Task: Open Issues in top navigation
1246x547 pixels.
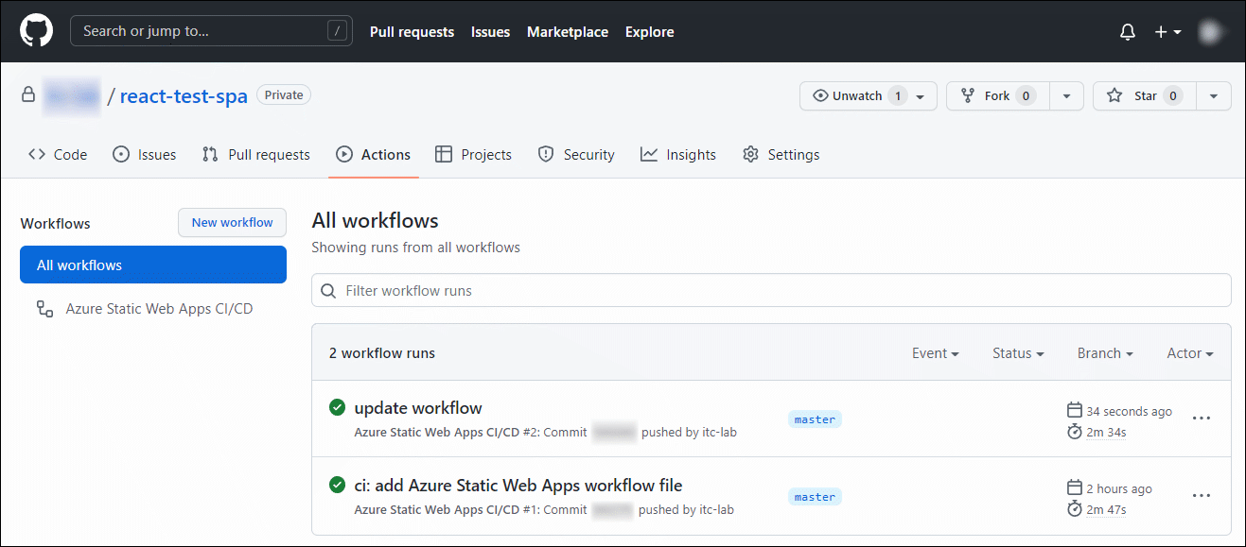Action: tap(490, 32)
